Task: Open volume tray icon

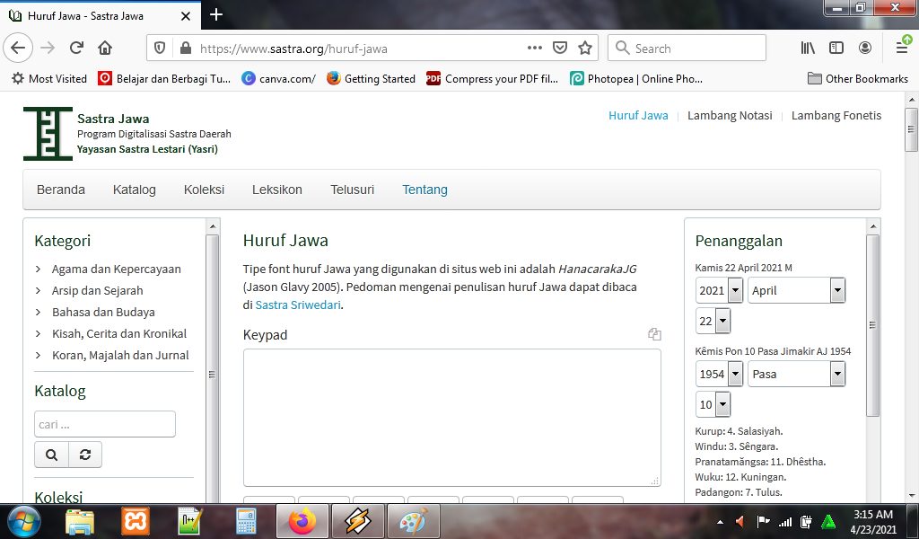Action: point(740,521)
